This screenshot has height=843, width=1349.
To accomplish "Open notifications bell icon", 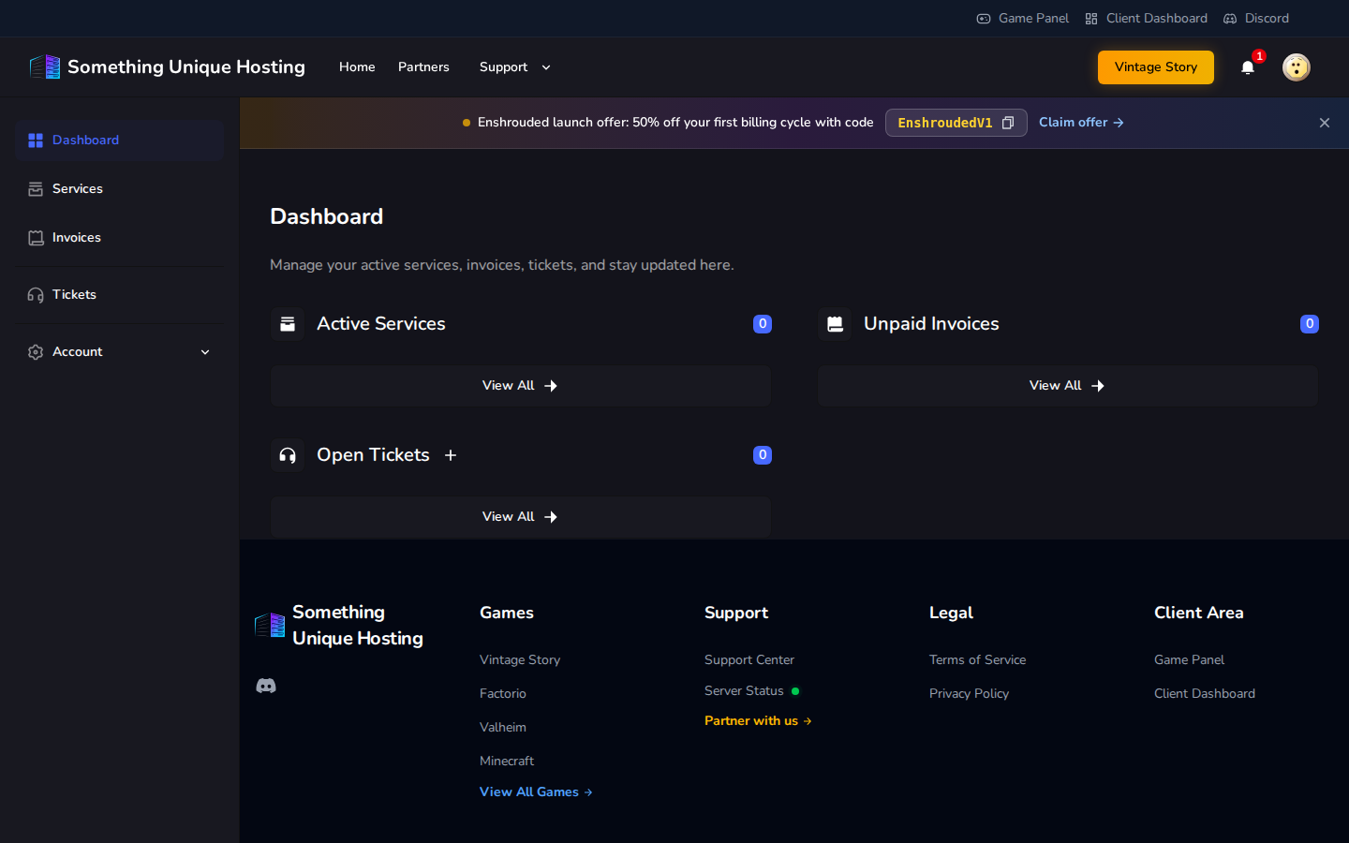I will 1248,67.
